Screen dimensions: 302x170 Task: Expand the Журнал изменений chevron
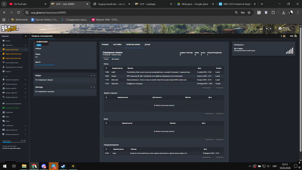click(25, 130)
